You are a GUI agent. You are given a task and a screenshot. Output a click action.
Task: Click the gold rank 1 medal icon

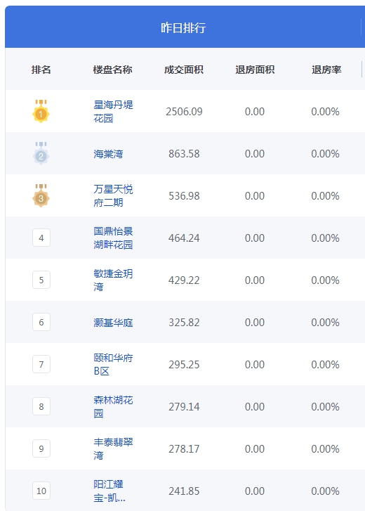(41, 111)
